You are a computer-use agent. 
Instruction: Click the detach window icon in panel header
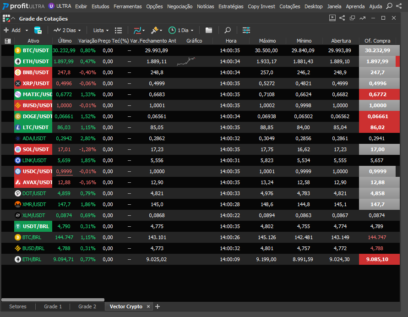pos(352,18)
